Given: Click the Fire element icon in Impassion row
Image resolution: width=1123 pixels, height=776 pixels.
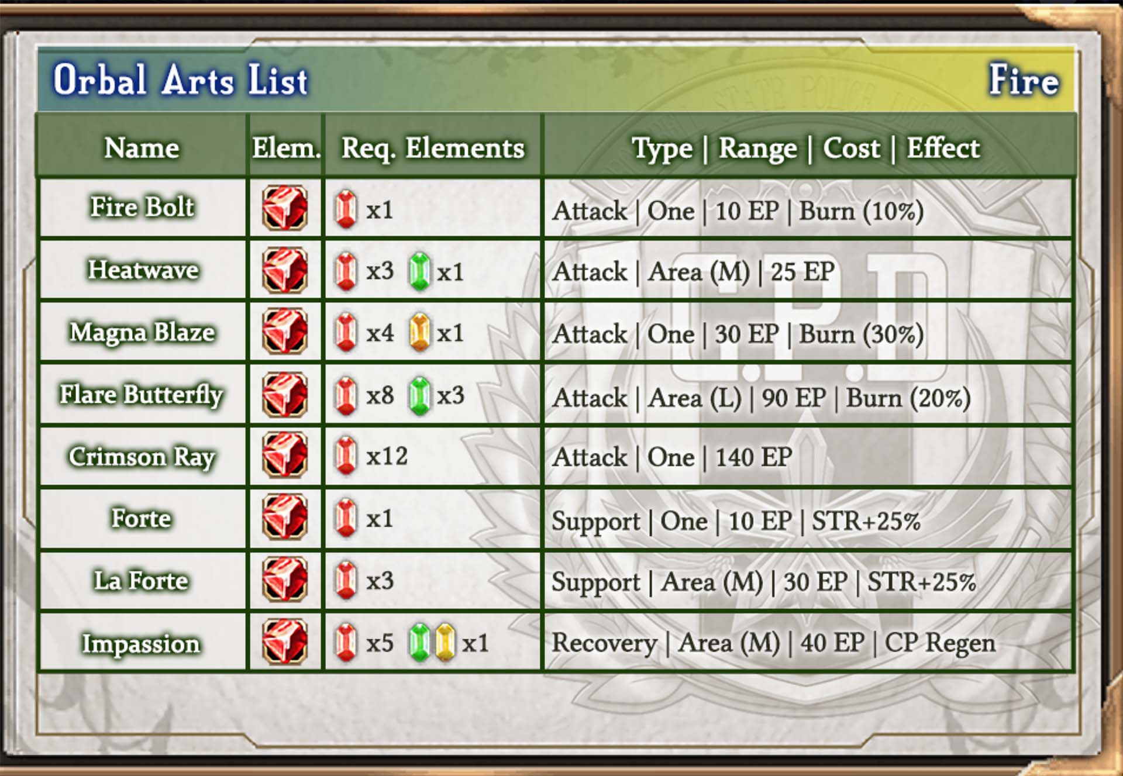Looking at the screenshot, I should point(285,642).
